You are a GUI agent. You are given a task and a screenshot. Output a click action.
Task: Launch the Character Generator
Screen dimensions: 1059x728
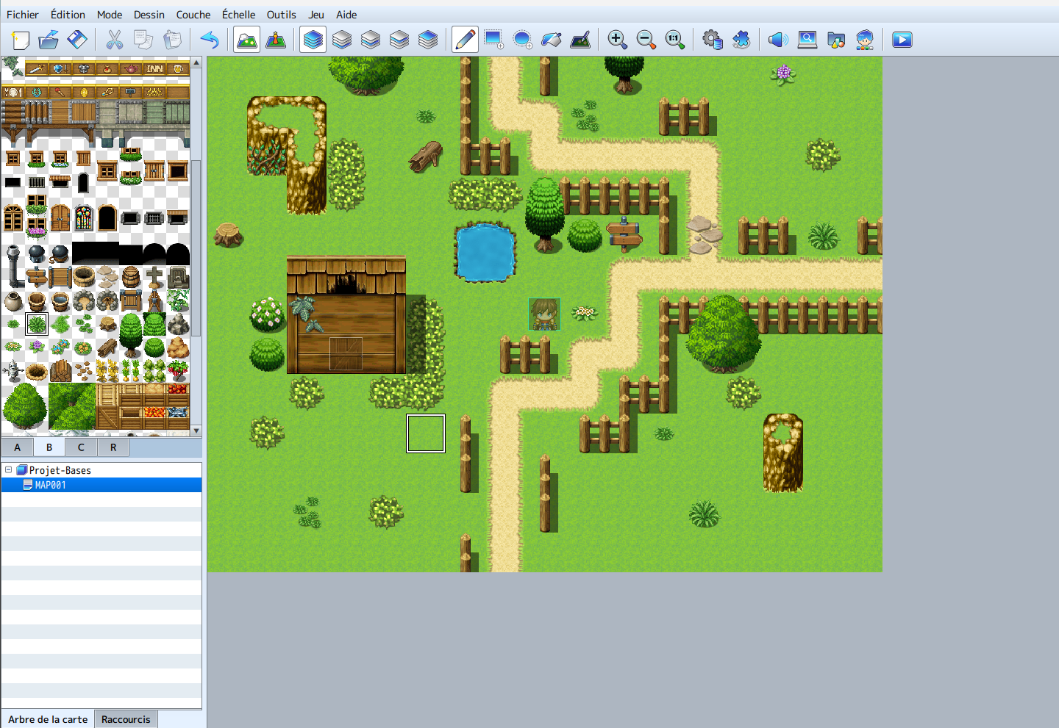[865, 40]
